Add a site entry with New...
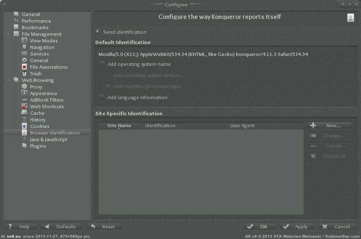Image resolution: width=361 pixels, height=239 pixels. point(330,125)
